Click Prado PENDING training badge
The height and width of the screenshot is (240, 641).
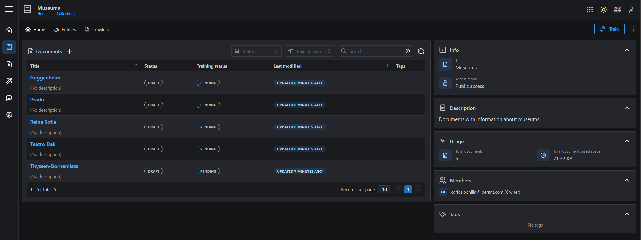coord(208,105)
